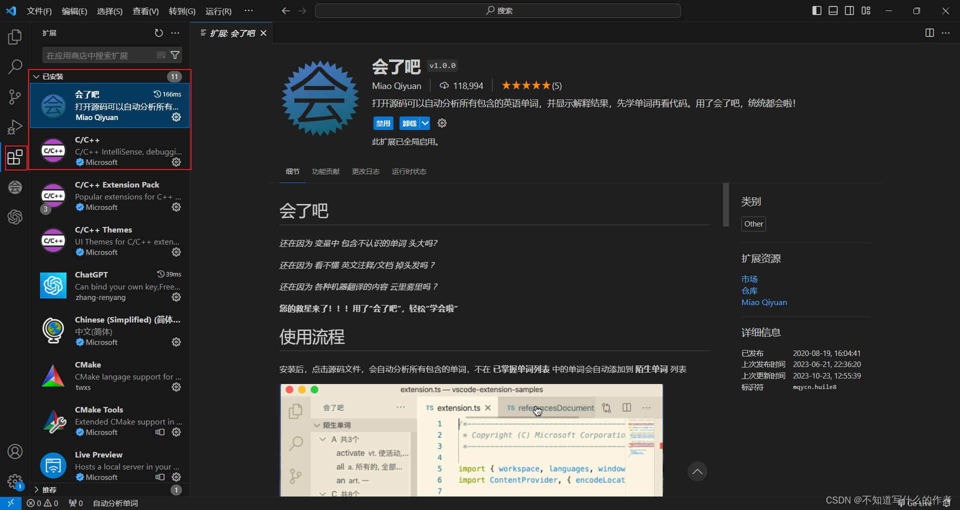Open publisher Miao Qiyuan in header
The width and height of the screenshot is (960, 510).
coord(396,85)
